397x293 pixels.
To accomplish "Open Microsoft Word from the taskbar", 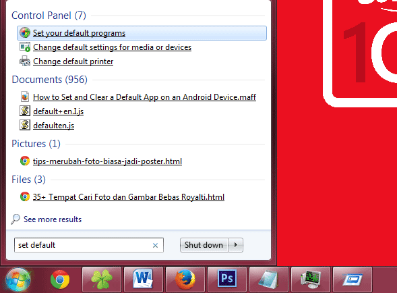I will pos(144,279).
